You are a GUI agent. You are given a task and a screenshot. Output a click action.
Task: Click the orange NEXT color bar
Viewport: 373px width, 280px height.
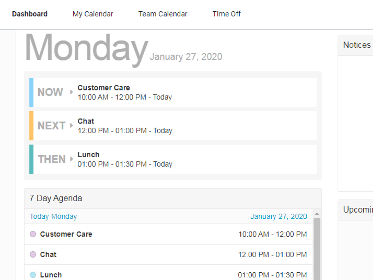[31, 126]
